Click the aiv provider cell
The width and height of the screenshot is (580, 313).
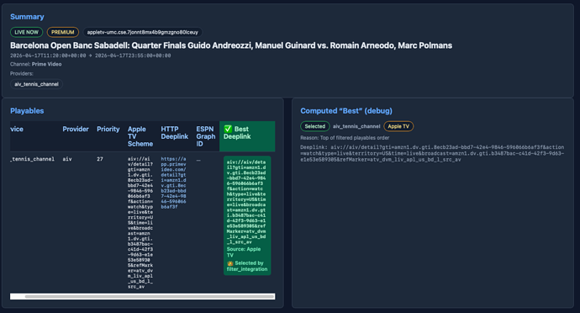click(67, 159)
